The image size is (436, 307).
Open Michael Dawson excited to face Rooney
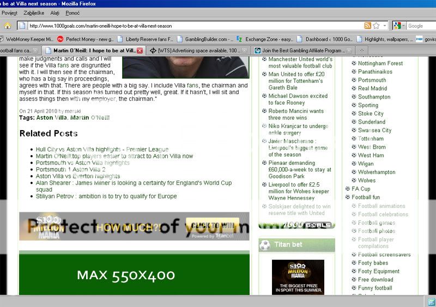click(298, 99)
